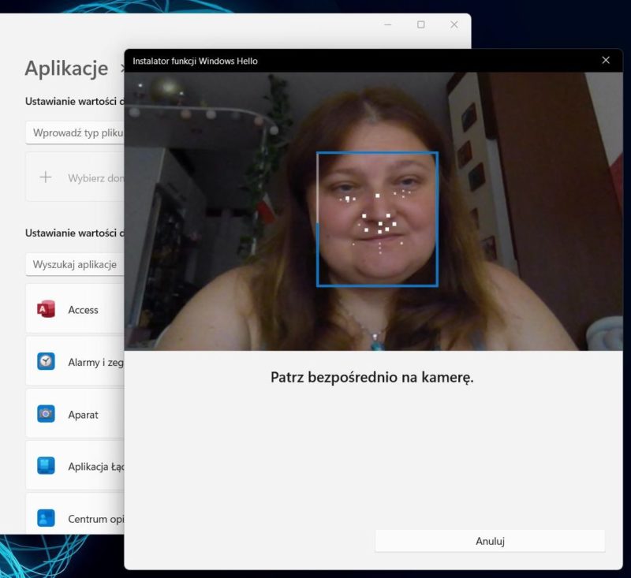Click the Aplikacje breadcrumb heading

[66, 68]
